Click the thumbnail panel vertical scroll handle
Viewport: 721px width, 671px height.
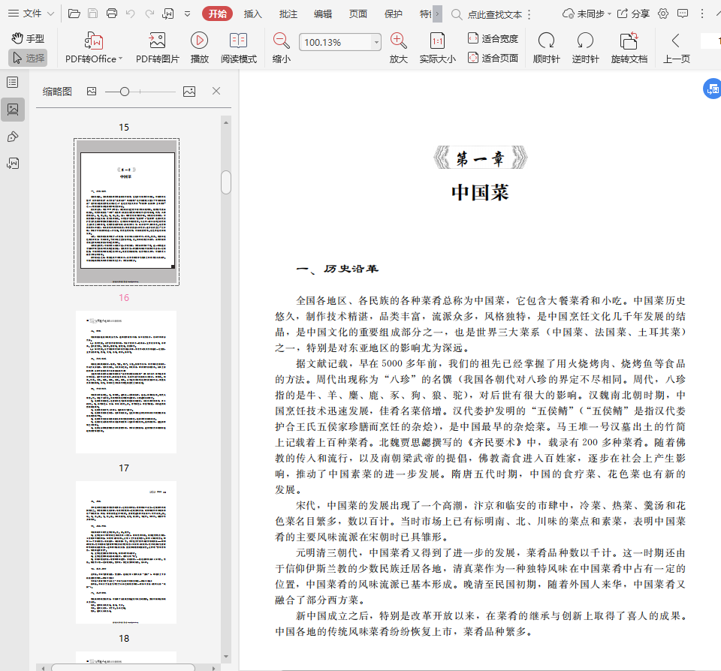coord(226,182)
